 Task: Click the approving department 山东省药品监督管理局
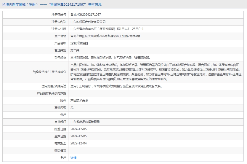(85, 122)
